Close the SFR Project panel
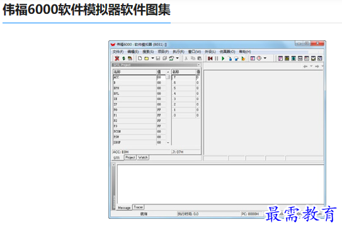 pyautogui.click(x=198, y=65)
